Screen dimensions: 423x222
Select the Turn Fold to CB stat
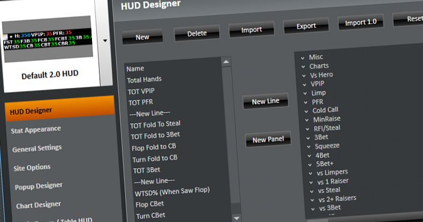pos(155,159)
